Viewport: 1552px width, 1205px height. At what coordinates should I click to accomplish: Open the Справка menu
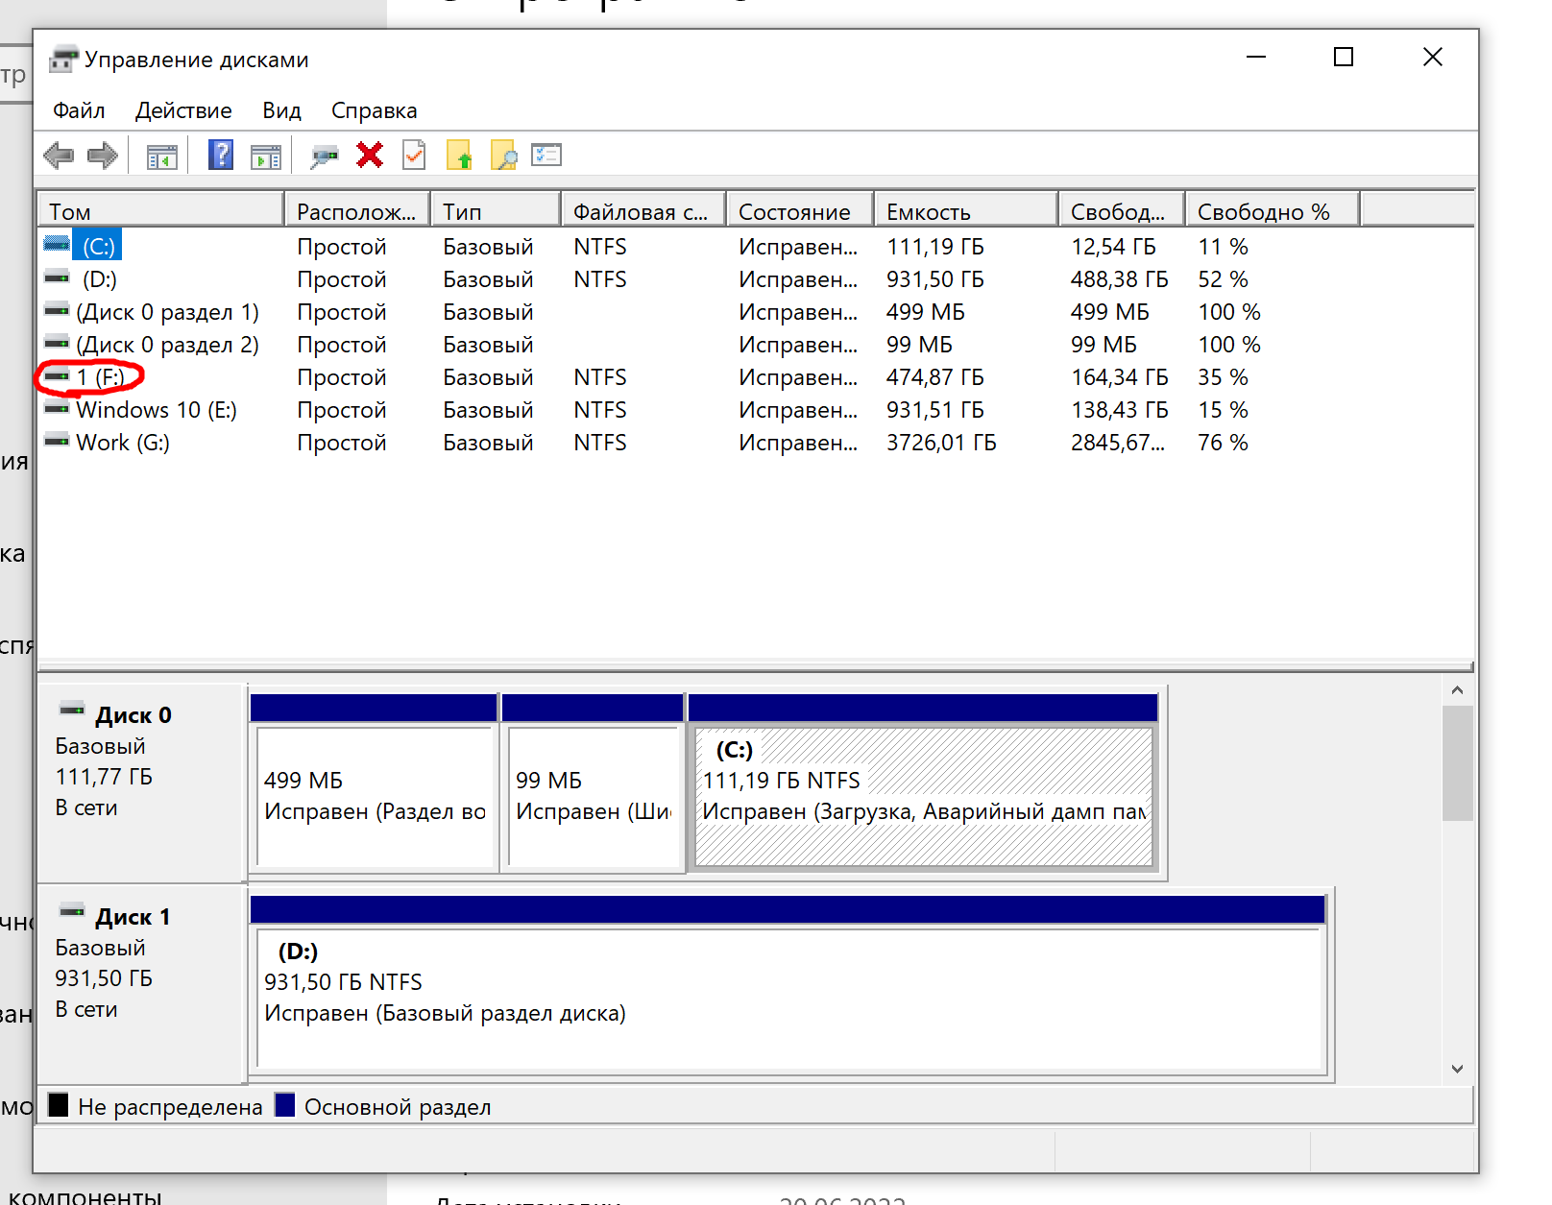point(374,110)
